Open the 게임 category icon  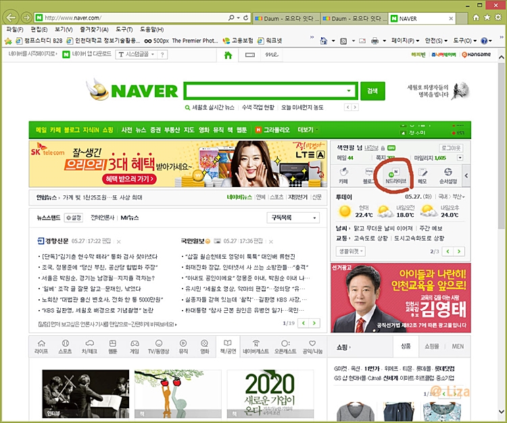coord(135,347)
